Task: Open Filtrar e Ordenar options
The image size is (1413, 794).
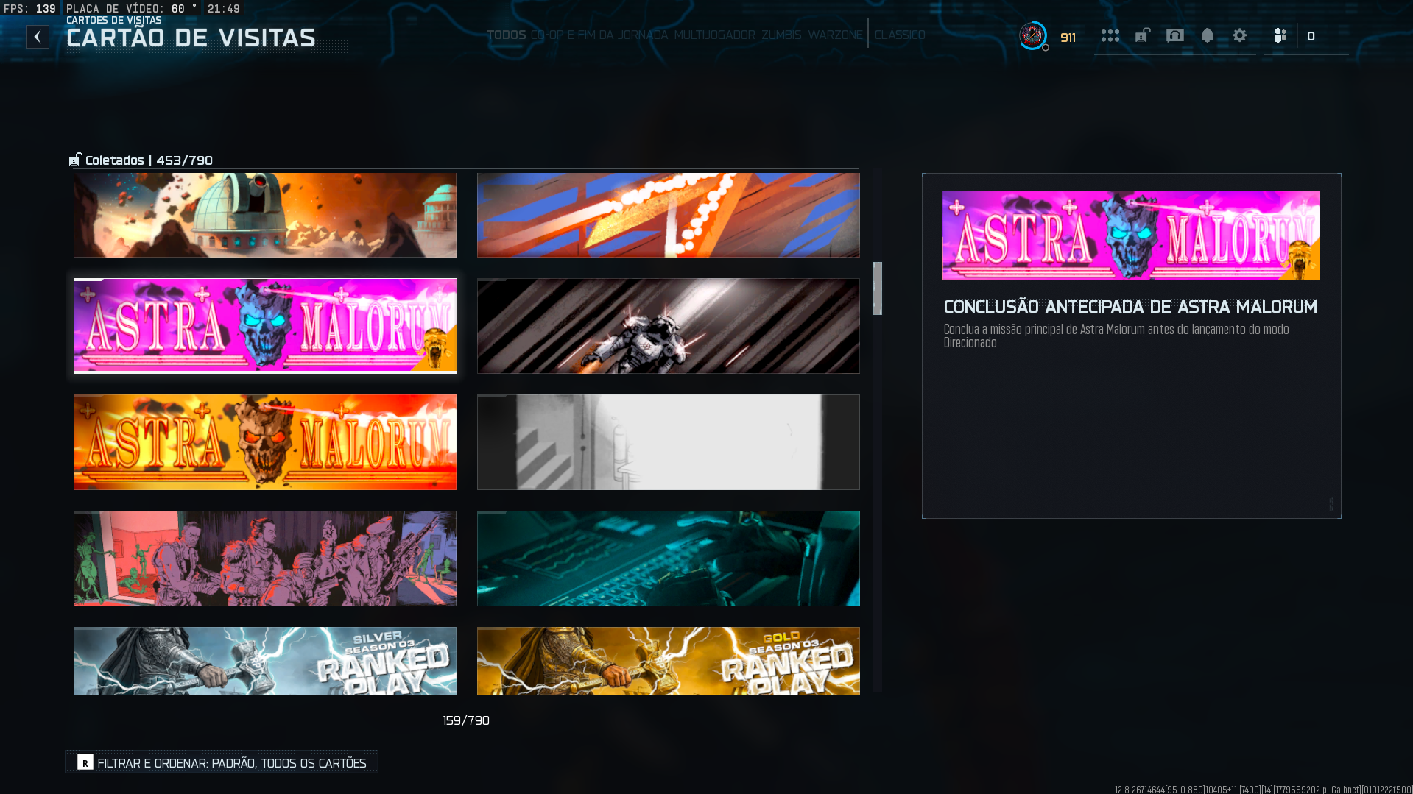Action: [x=222, y=762]
